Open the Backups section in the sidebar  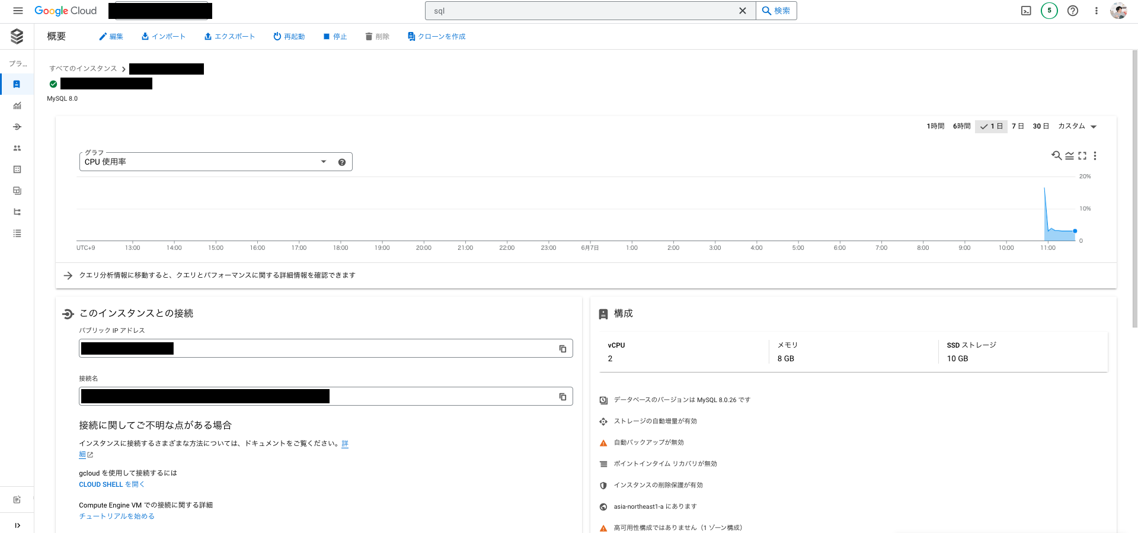coord(17,191)
